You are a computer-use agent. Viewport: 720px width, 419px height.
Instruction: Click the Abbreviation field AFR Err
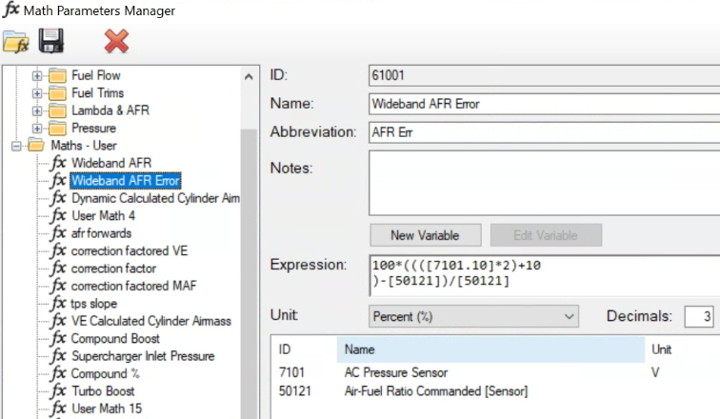(x=544, y=132)
